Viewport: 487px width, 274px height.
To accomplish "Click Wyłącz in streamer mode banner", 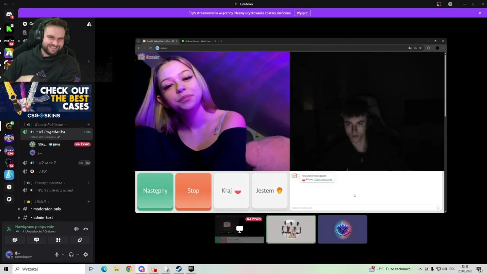I will point(302,13).
